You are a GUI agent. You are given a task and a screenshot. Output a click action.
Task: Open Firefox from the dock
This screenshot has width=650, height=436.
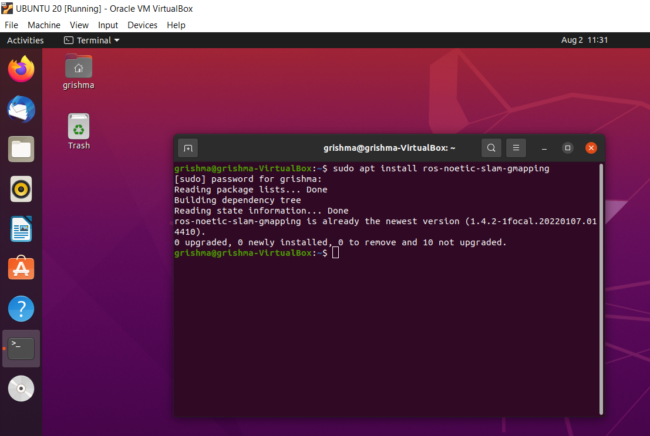(x=21, y=69)
